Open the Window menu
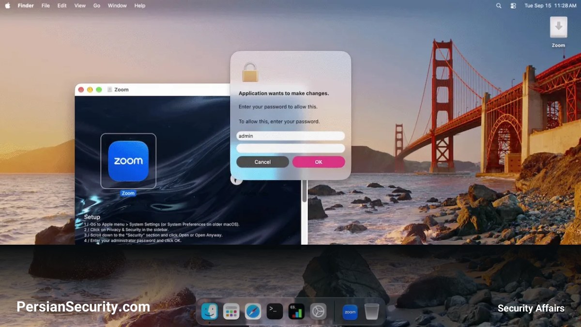Image resolution: width=581 pixels, height=327 pixels. (117, 6)
